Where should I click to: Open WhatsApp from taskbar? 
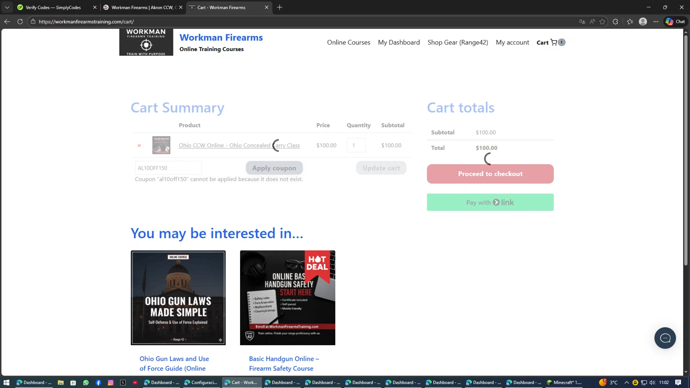point(86,382)
